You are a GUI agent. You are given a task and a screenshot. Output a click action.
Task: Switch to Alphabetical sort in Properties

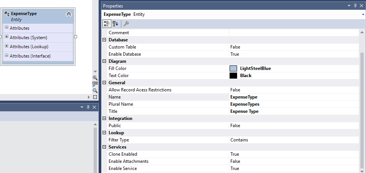(x=115, y=24)
